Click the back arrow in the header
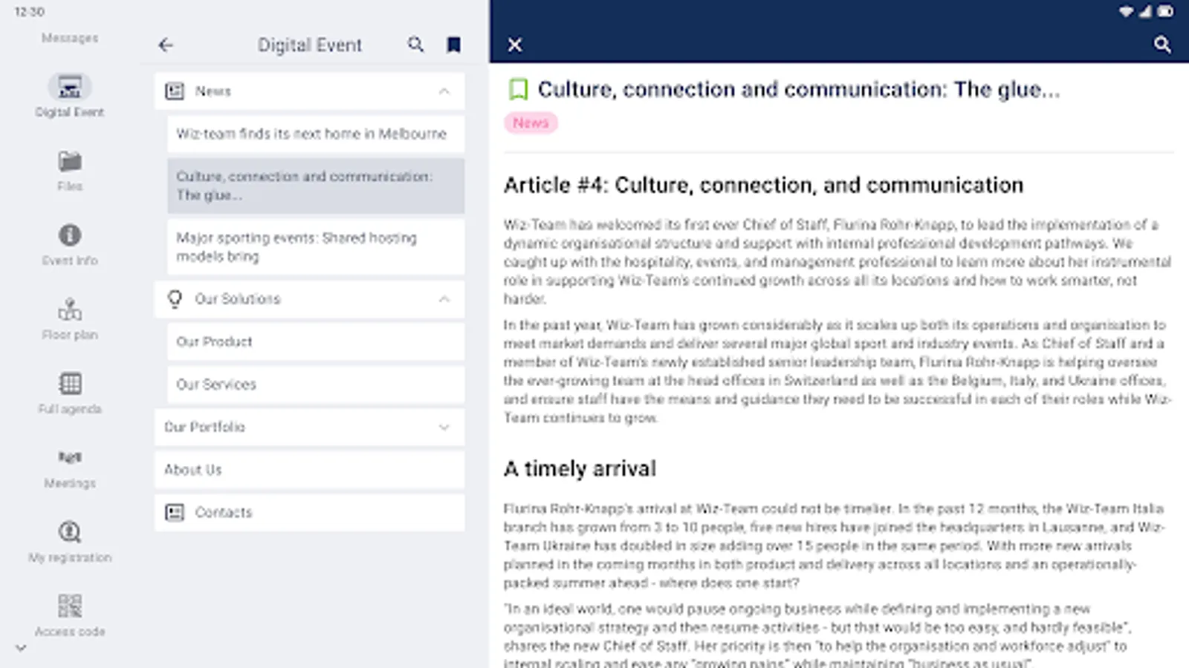Image resolution: width=1189 pixels, height=668 pixels. pos(166,45)
